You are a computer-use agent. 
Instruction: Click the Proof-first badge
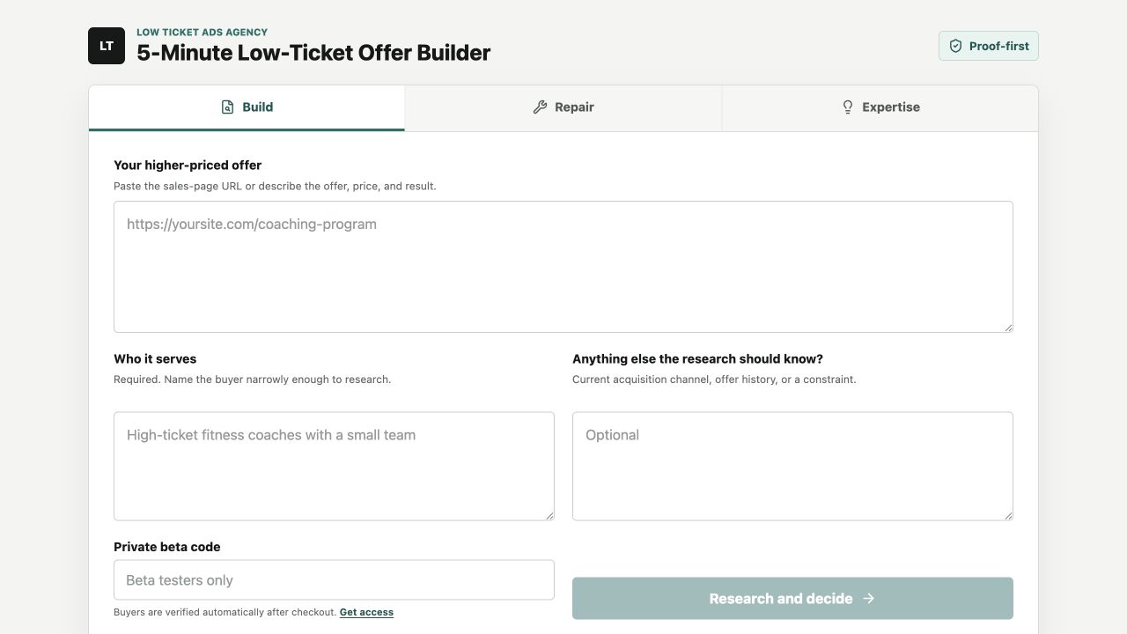click(x=989, y=46)
